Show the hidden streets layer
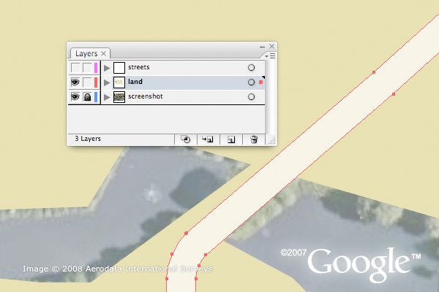Image resolution: width=439 pixels, height=292 pixels. coord(75,68)
